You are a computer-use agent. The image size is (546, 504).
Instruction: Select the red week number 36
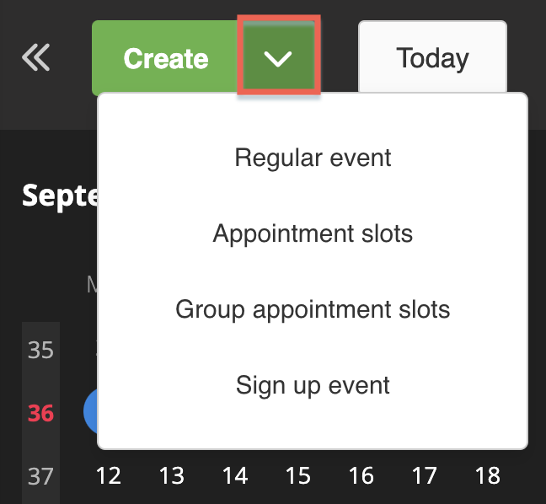[40, 413]
